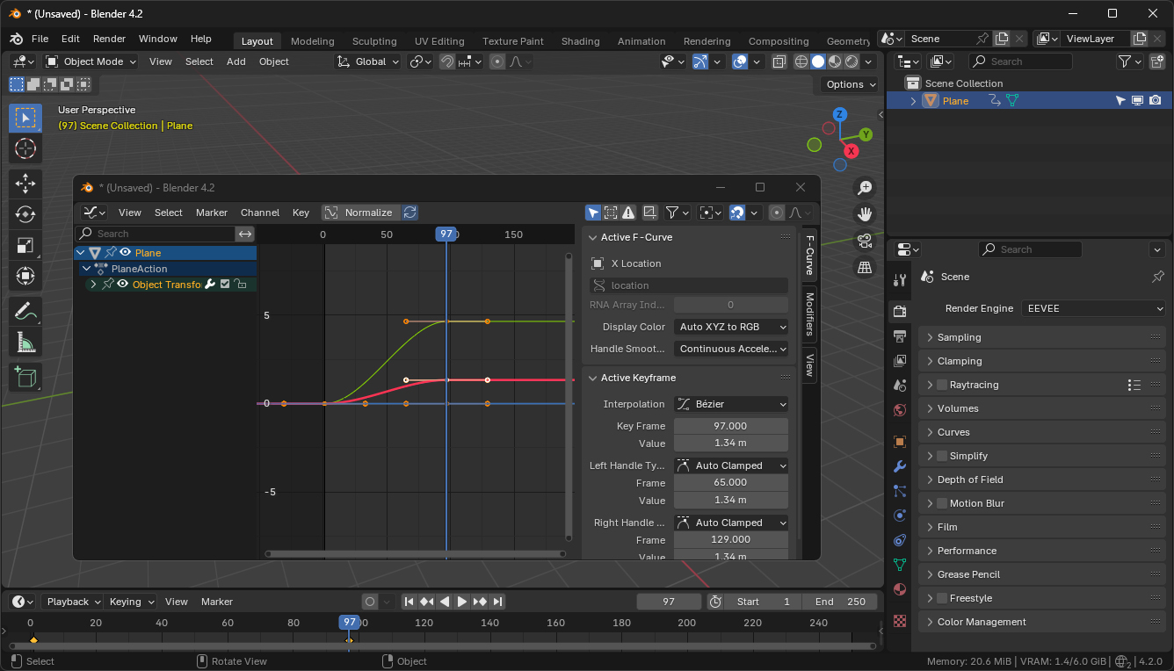Click the zoom magnifier viewport gizmo
The width and height of the screenshot is (1174, 671).
(x=865, y=187)
